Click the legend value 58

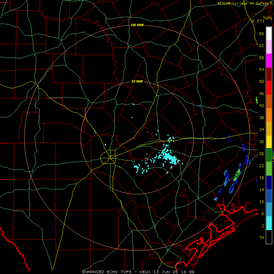[x=262, y=58]
